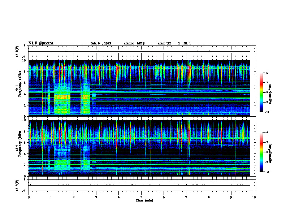Image resolution: width=286 pixels, height=221 pixels.
Task: Click time axis tick label "5"
Action: (141, 197)
